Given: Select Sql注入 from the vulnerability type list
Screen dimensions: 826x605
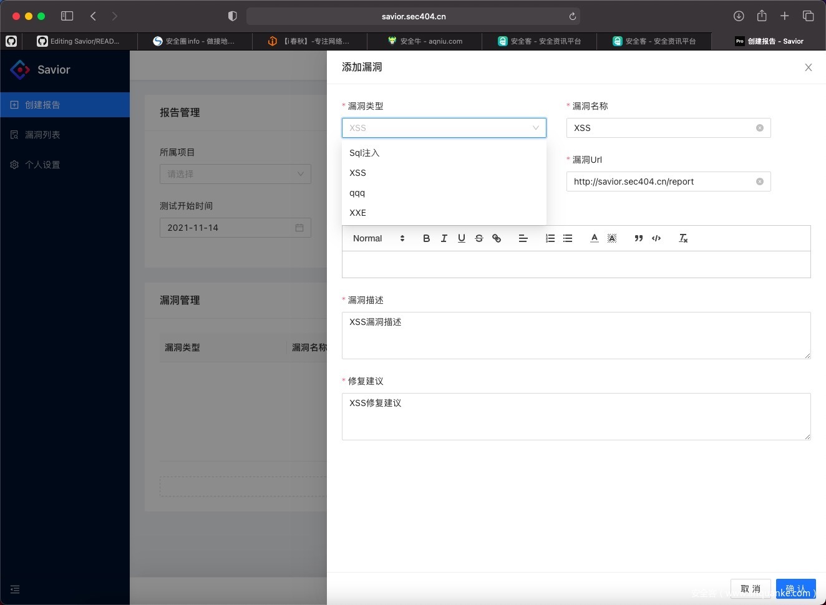Looking at the screenshot, I should 364,153.
